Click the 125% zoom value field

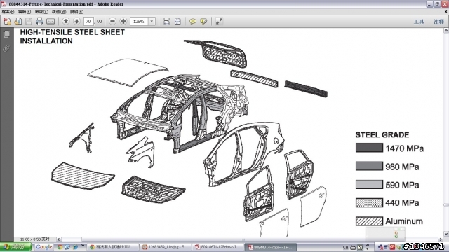click(x=139, y=22)
